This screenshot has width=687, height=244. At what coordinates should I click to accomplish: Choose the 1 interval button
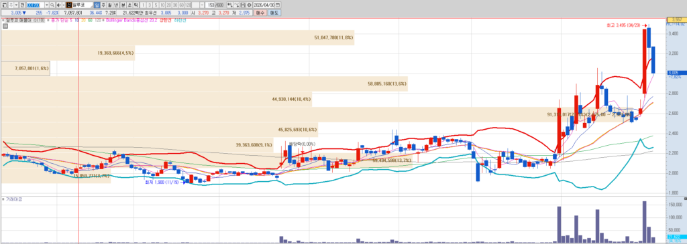(144, 5)
